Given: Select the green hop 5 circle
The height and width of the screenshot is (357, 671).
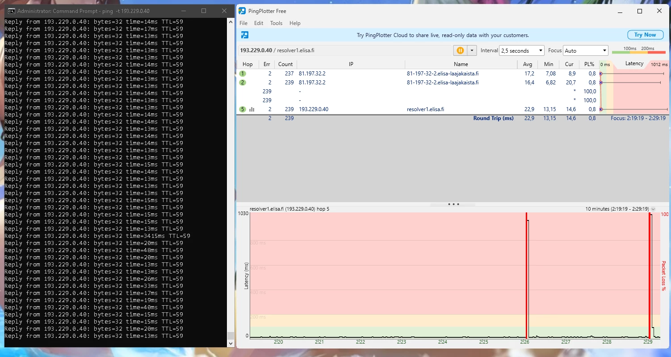Looking at the screenshot, I should (243, 109).
